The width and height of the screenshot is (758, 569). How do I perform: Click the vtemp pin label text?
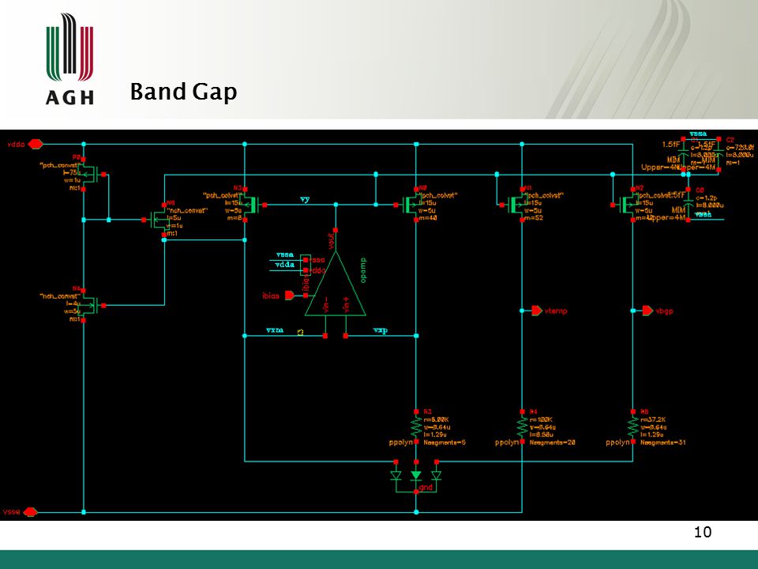click(x=556, y=311)
